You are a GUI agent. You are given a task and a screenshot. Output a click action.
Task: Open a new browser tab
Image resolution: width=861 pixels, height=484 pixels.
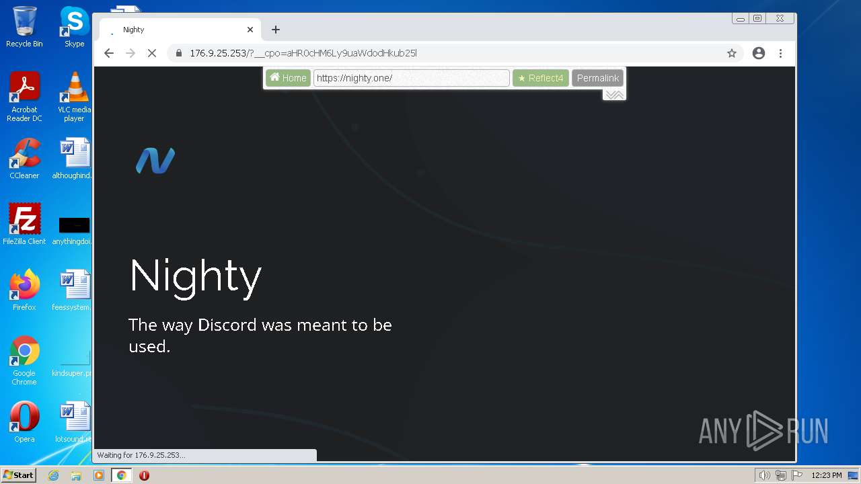pyautogui.click(x=276, y=30)
